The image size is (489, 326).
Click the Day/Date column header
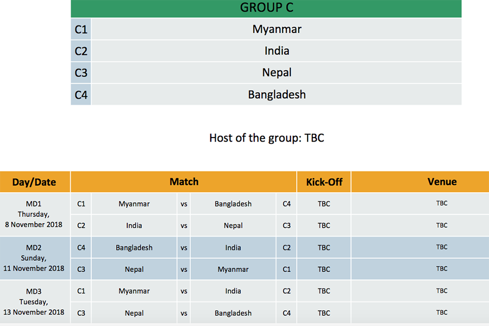pos(35,182)
